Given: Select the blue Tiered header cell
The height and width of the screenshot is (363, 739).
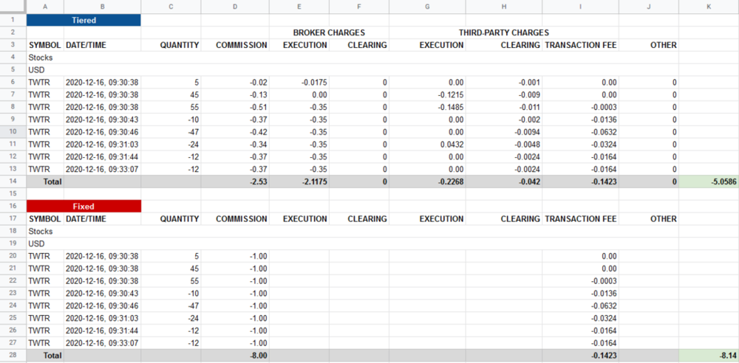Looking at the screenshot, I should point(83,20).
